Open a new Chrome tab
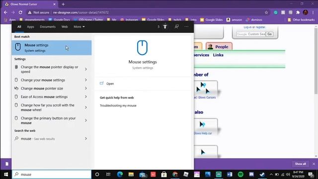Screen dimensions: 318x179 63,4
